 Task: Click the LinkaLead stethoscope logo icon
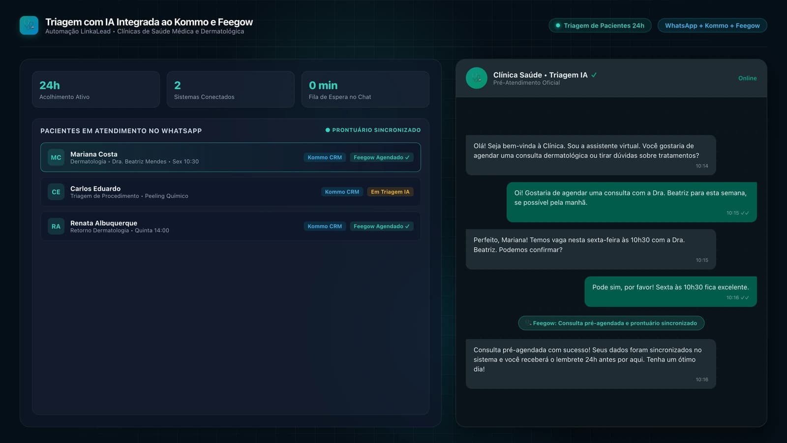pyautogui.click(x=29, y=26)
